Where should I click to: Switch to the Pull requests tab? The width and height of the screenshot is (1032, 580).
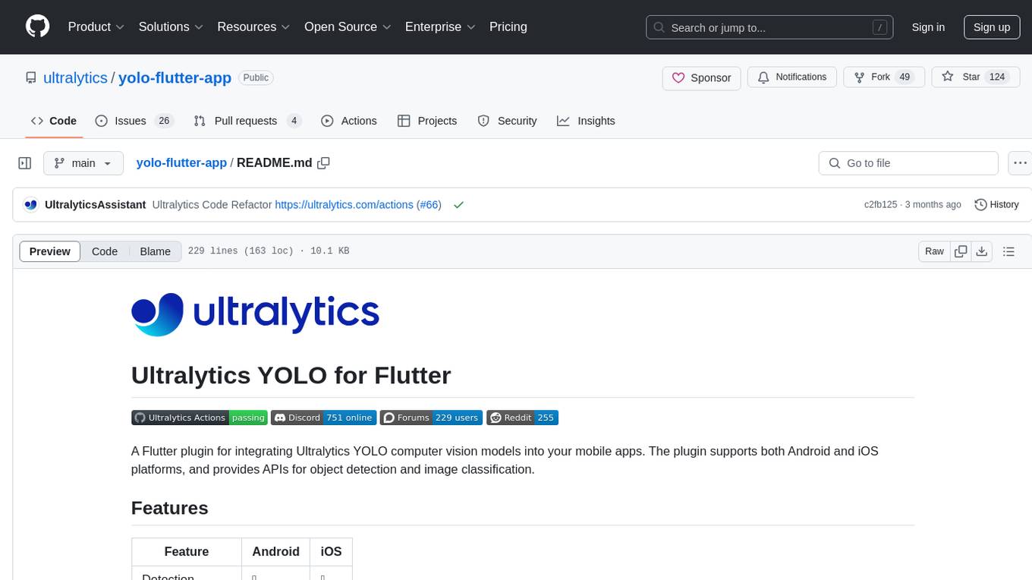pos(247,121)
